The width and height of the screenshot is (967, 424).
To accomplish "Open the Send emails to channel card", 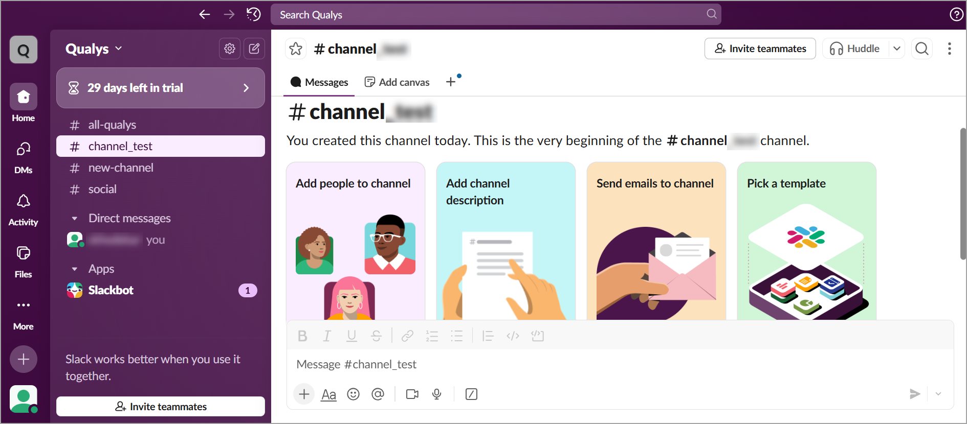I will (x=656, y=241).
